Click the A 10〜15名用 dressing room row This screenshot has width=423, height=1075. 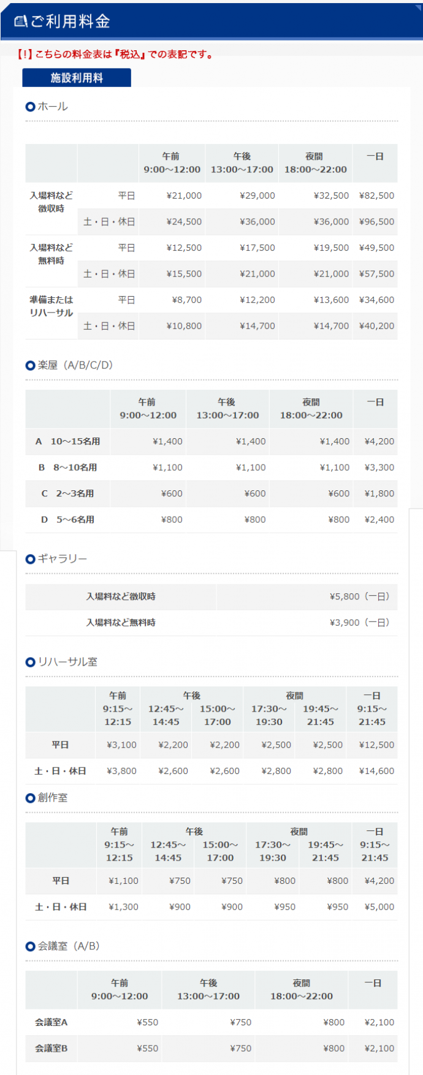pyautogui.click(x=67, y=441)
